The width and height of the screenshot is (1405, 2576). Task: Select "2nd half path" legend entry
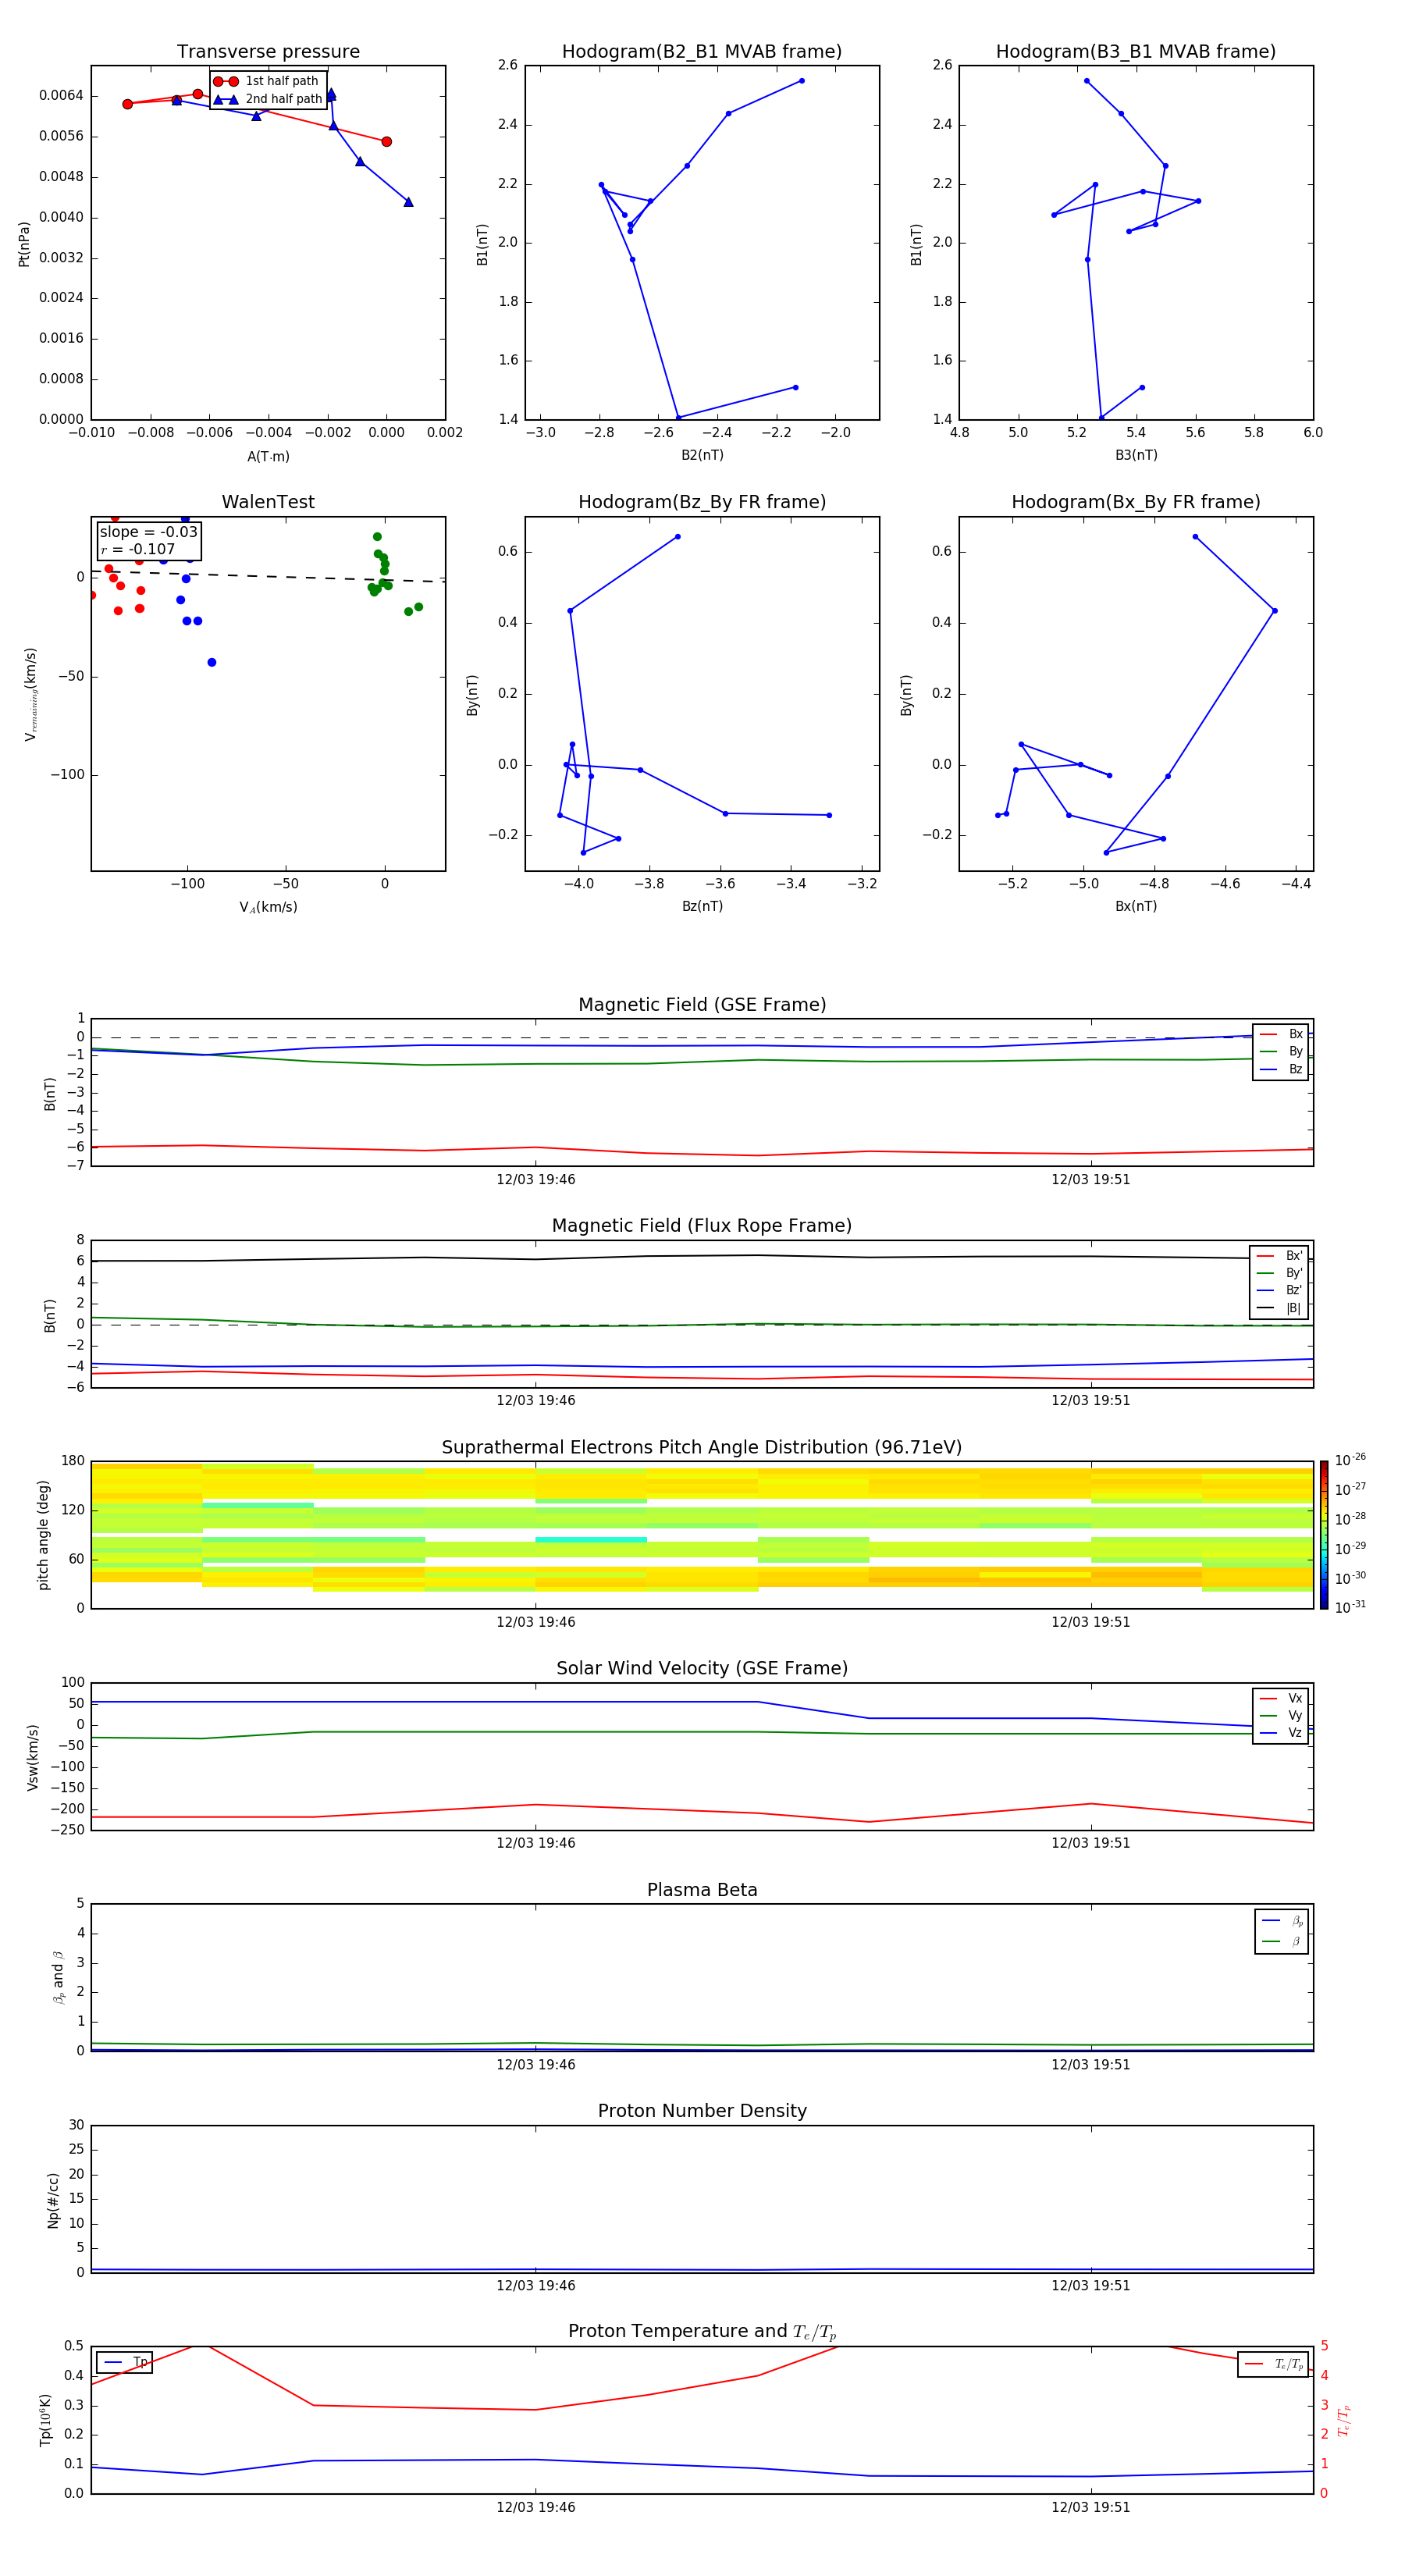point(268,99)
